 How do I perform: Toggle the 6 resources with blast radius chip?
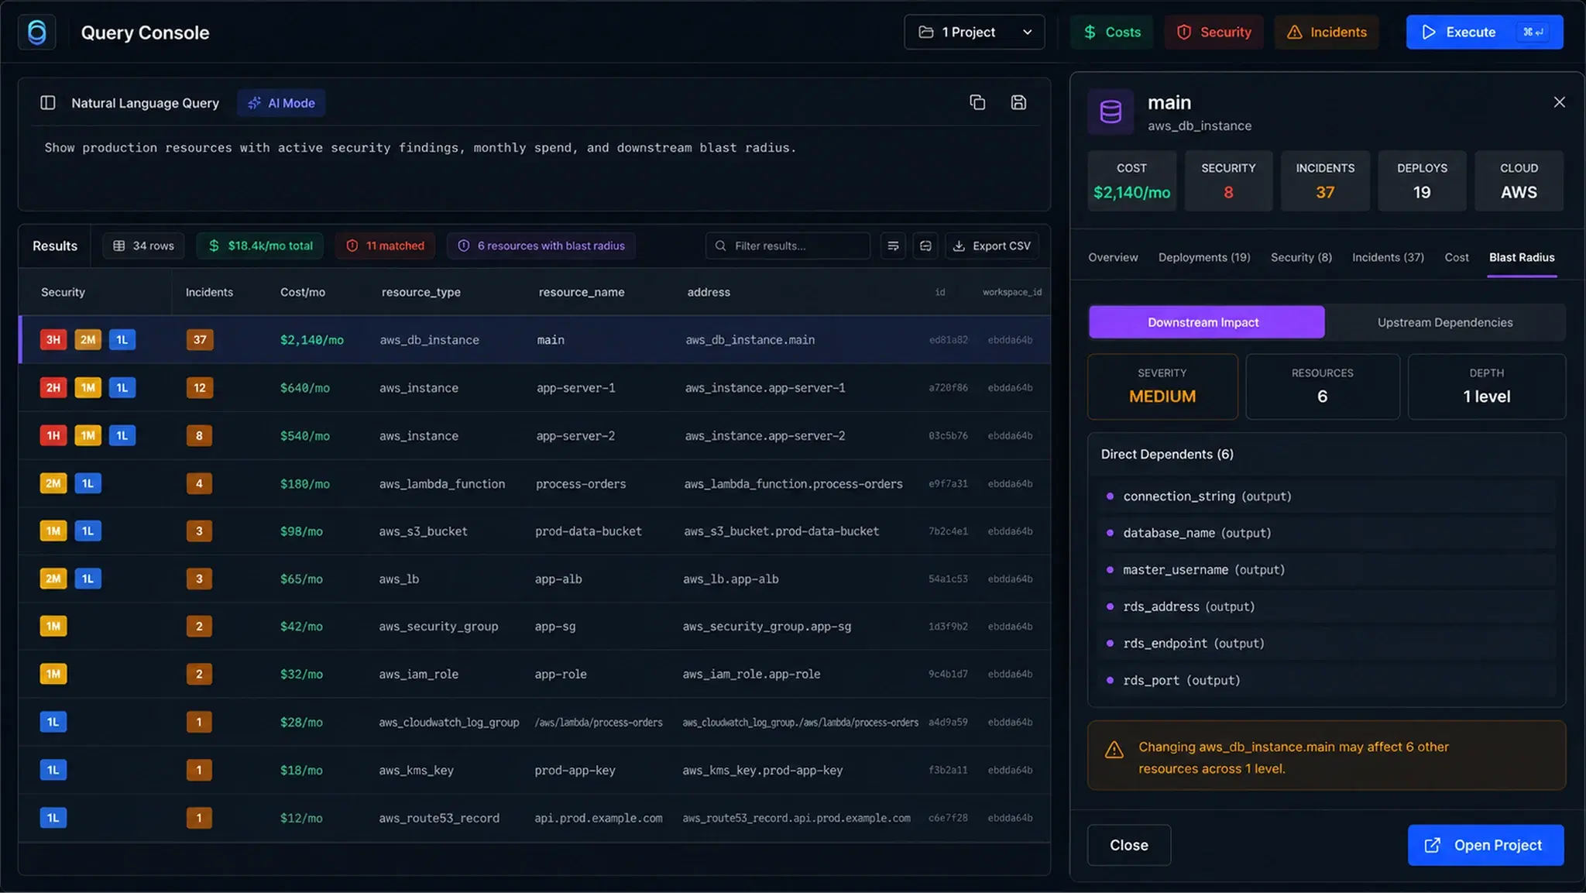pyautogui.click(x=541, y=246)
